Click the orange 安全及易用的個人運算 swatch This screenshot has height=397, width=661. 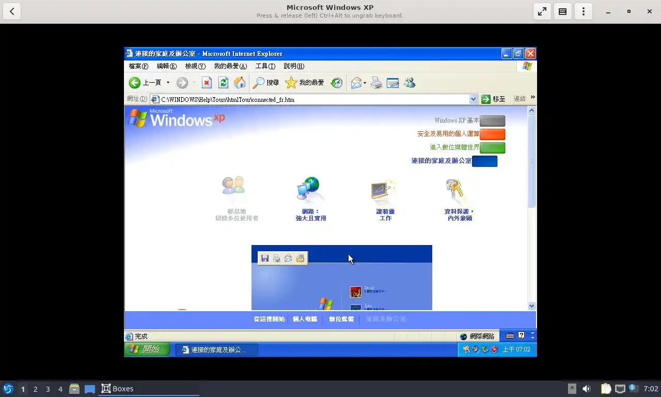[x=492, y=134]
